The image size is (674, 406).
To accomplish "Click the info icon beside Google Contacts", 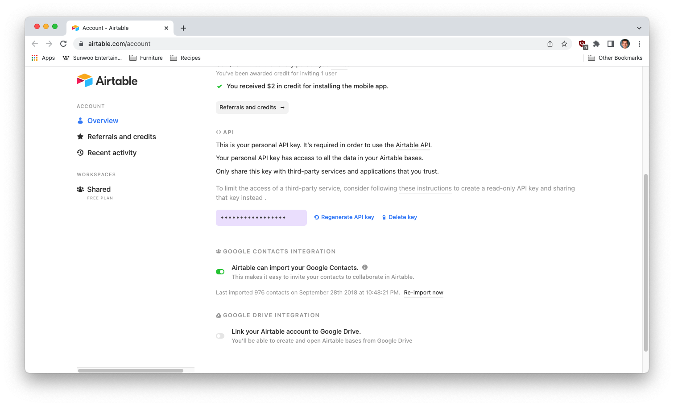I will click(x=365, y=267).
